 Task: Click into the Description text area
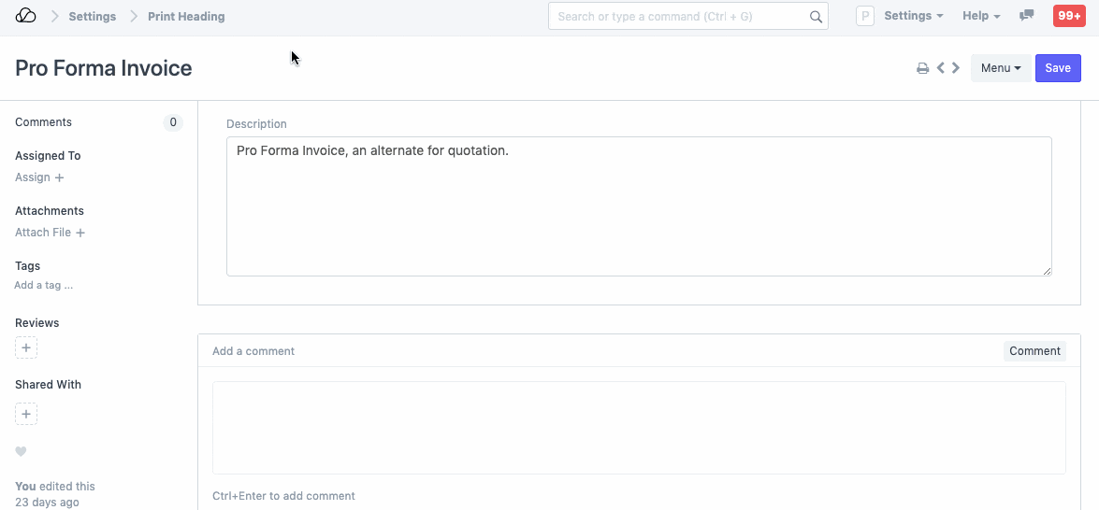[x=639, y=206]
